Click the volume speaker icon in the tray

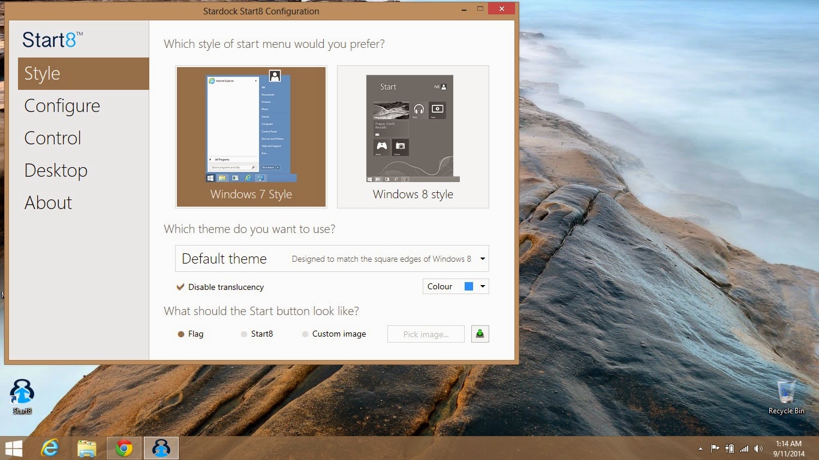758,448
